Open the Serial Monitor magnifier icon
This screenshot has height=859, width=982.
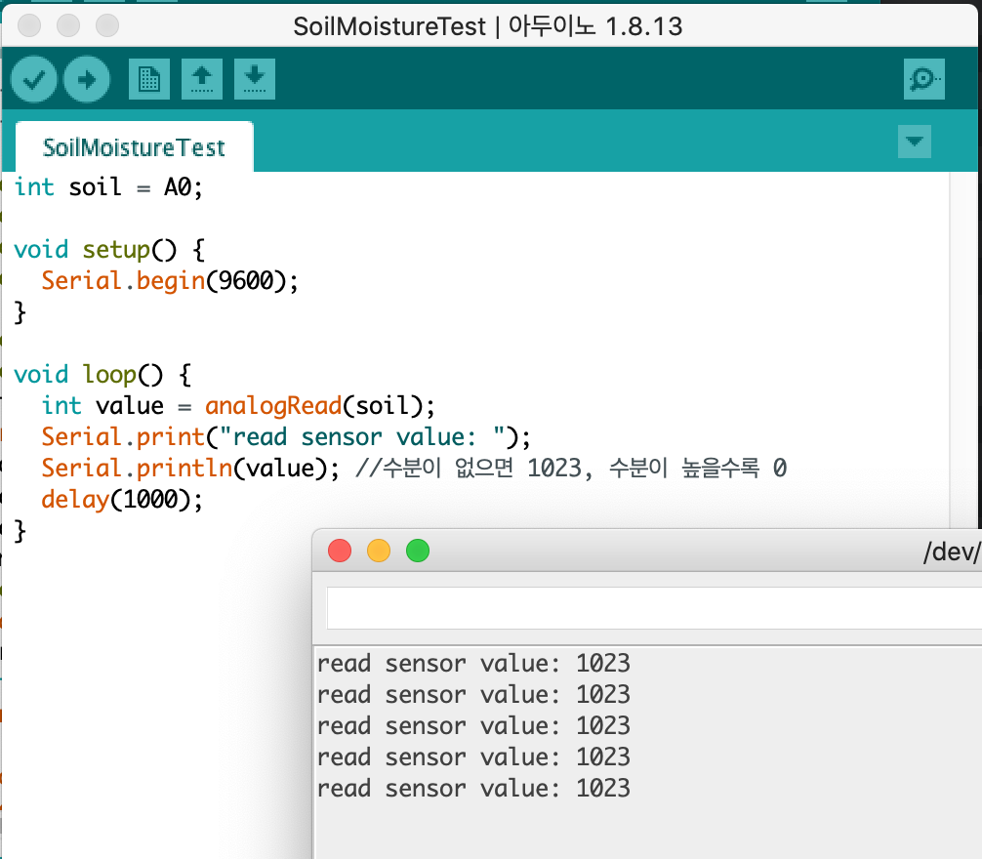pyautogui.click(x=923, y=79)
